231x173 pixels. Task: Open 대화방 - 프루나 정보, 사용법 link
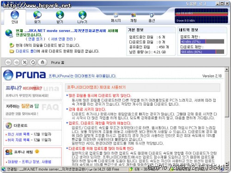30,162
